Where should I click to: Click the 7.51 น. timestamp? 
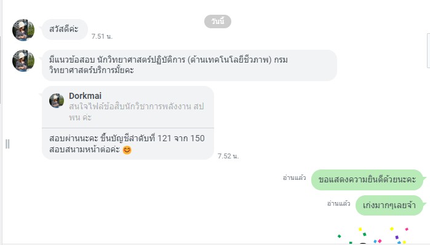[x=102, y=36]
